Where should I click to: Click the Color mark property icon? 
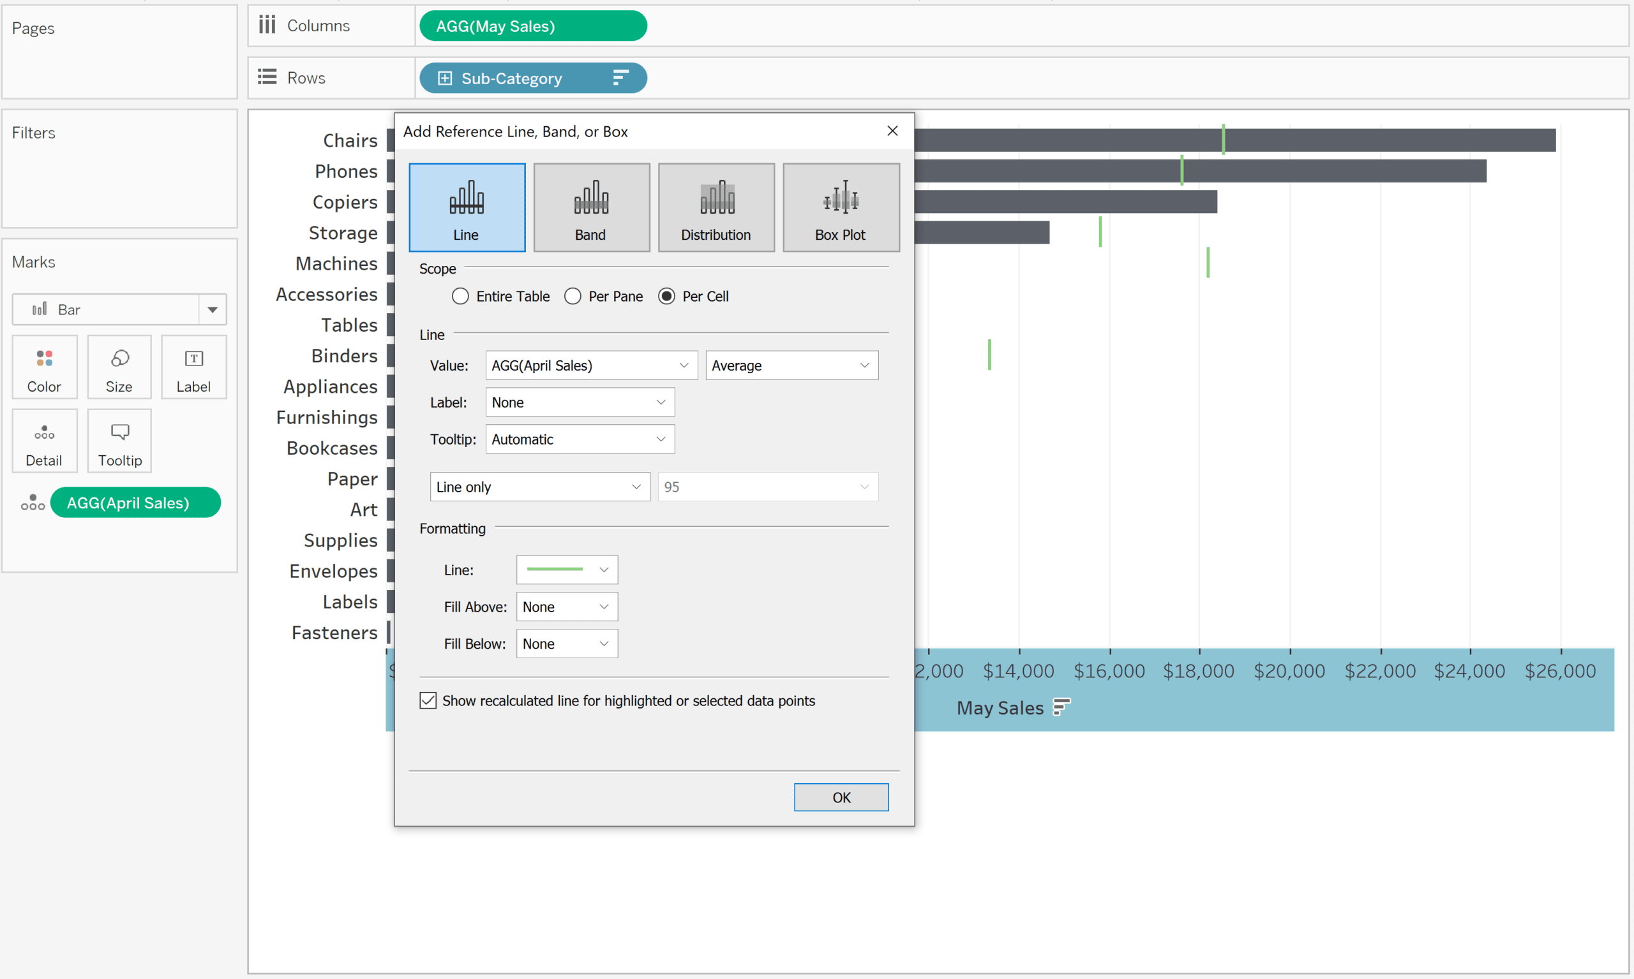pyautogui.click(x=43, y=367)
